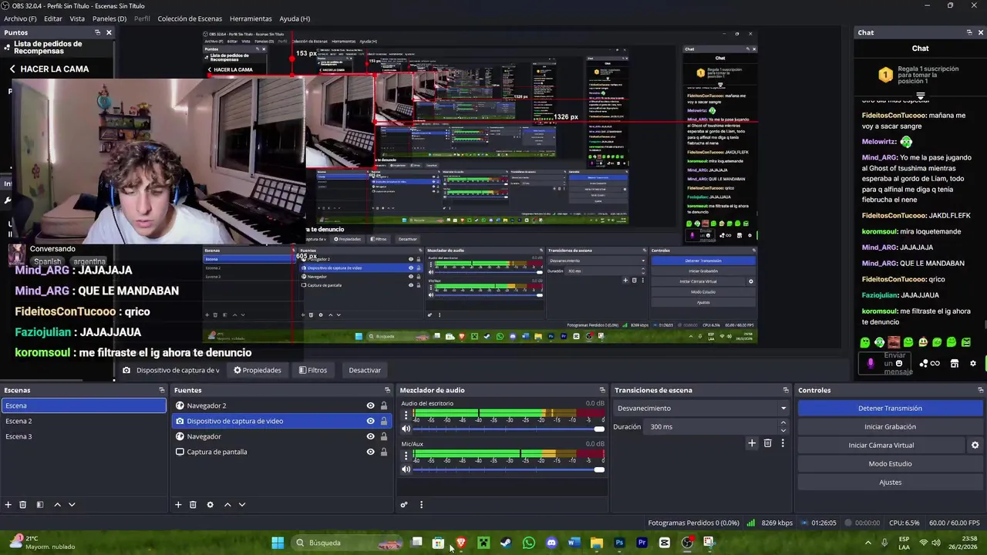The width and height of the screenshot is (987, 555).
Task: Pop out the Mezclador de audio dock
Action: pyautogui.click(x=602, y=390)
